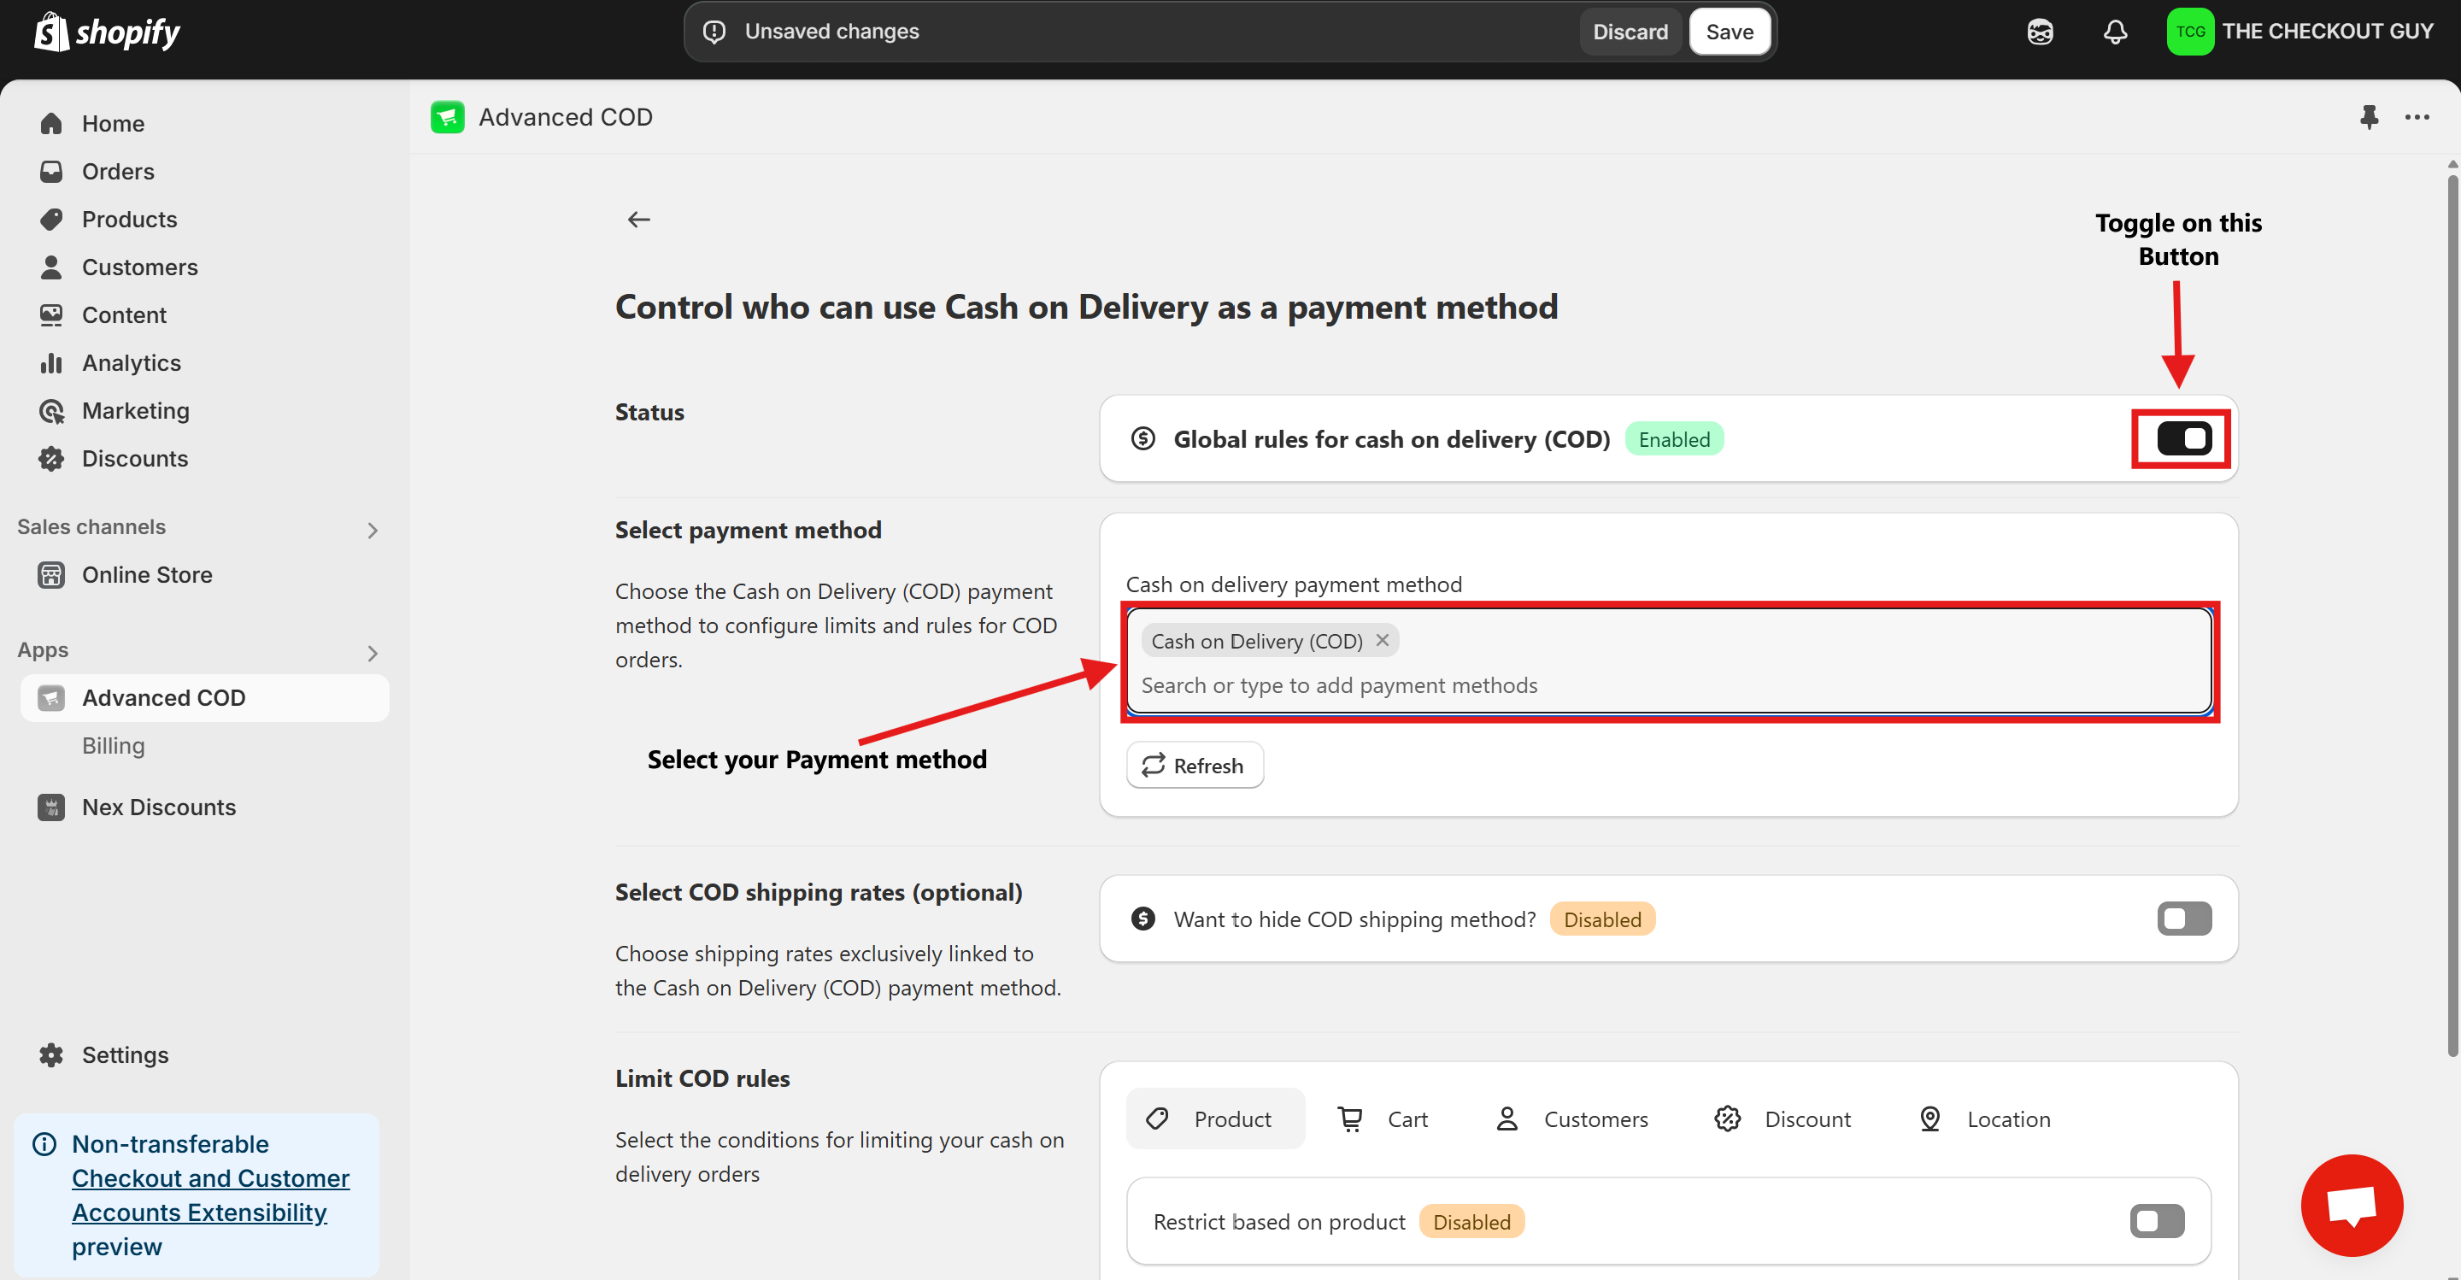The height and width of the screenshot is (1280, 2461).
Task: Remove the Cash on Delivery (COD) tag
Action: coord(1383,640)
